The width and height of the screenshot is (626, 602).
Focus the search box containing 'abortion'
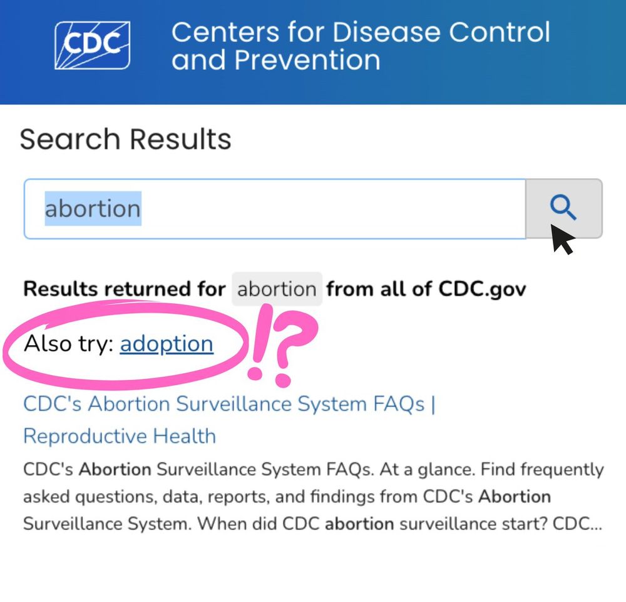click(275, 209)
